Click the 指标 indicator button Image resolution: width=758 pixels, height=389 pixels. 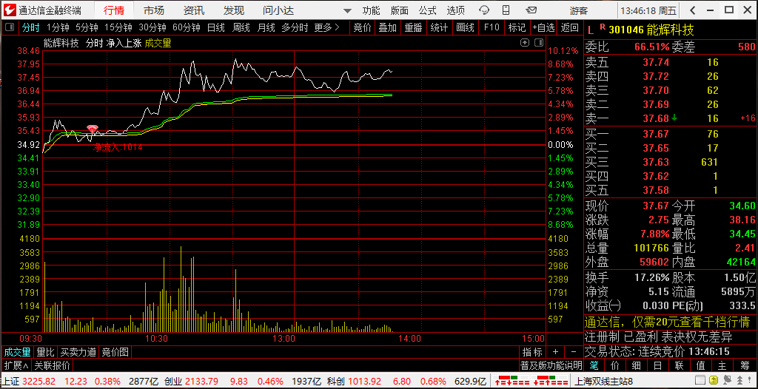pos(533,352)
